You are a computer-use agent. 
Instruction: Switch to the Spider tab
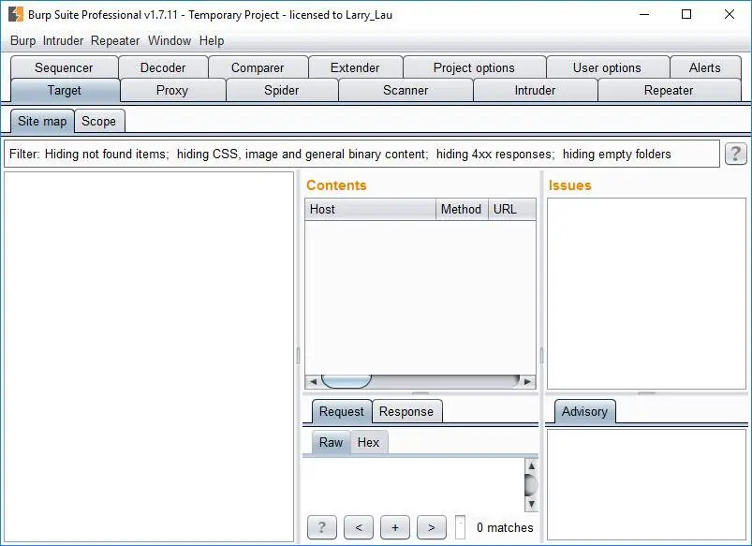tap(282, 90)
